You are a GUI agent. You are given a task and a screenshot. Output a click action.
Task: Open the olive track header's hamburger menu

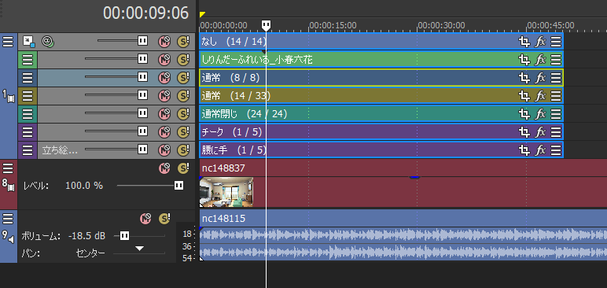(28, 96)
